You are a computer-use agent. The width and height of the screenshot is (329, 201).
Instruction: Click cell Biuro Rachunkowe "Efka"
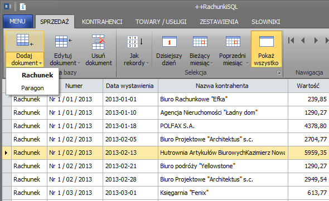[x=223, y=99]
